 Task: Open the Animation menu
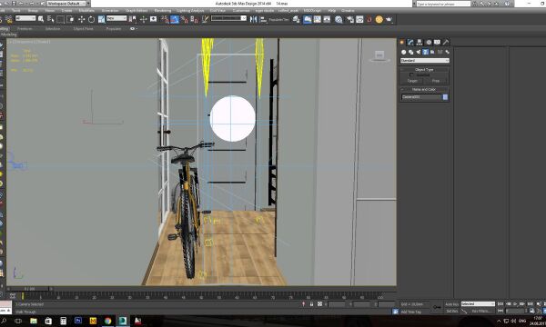tap(110, 11)
